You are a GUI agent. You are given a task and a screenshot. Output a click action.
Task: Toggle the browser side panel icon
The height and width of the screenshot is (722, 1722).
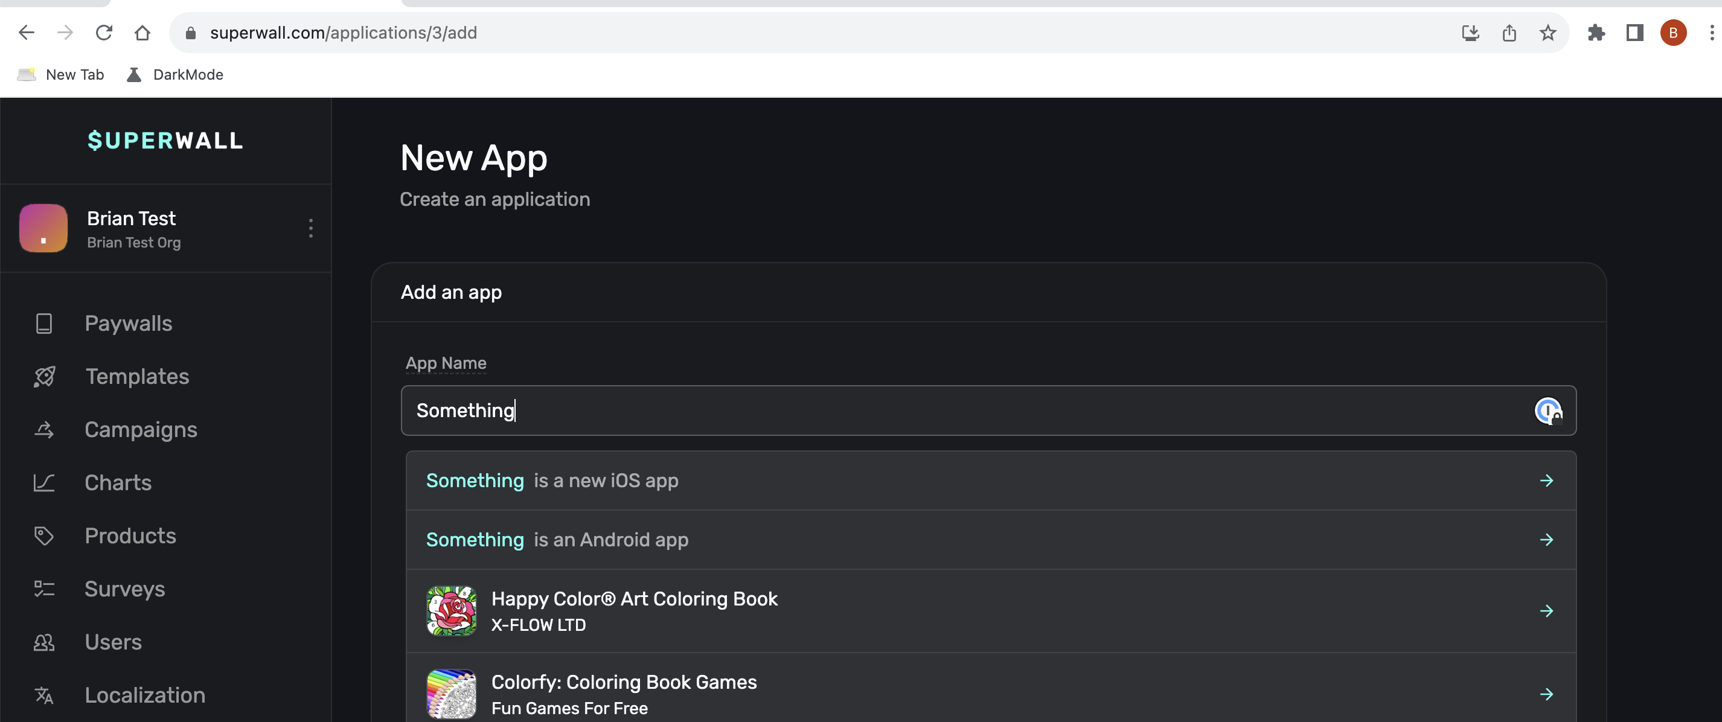[x=1634, y=33]
